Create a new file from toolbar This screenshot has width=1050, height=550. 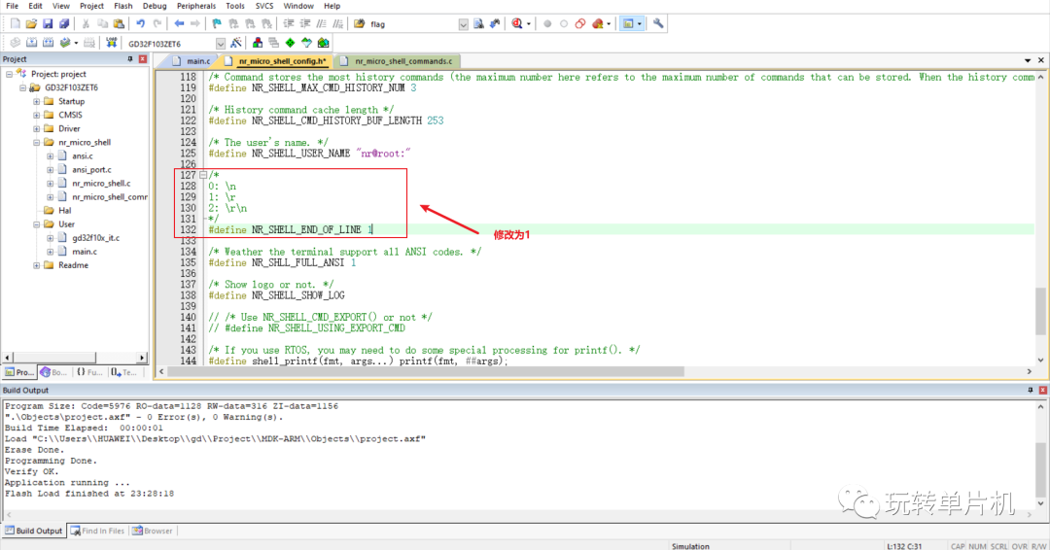(x=15, y=23)
